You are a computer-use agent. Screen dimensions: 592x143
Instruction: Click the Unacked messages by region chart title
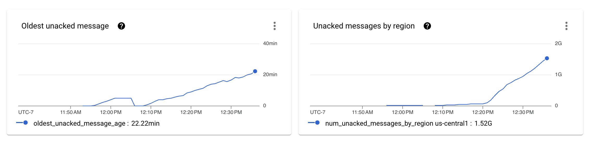(x=364, y=26)
